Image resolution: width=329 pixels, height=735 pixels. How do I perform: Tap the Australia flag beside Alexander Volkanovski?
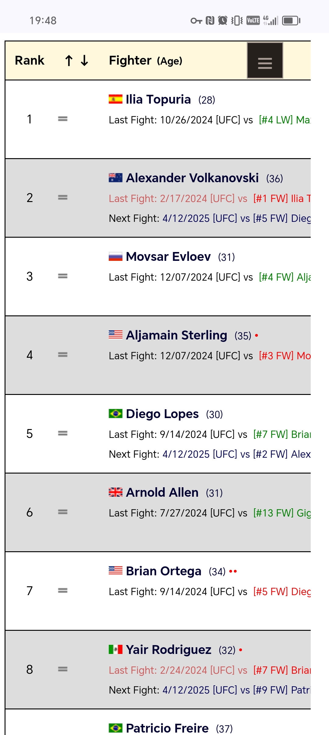[115, 178]
